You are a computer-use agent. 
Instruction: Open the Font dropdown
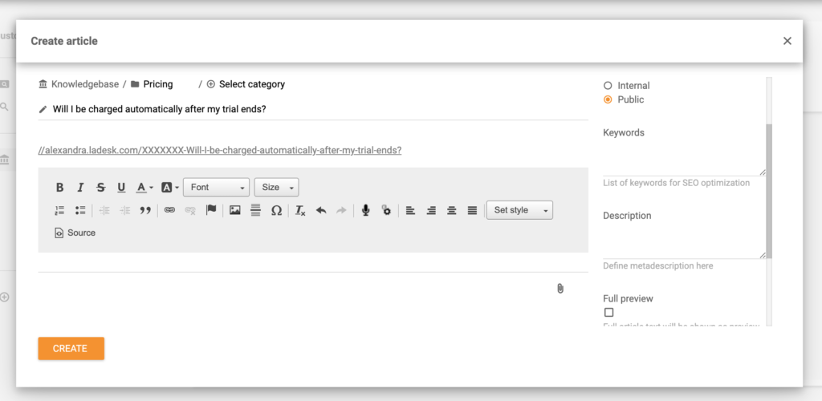pos(217,188)
